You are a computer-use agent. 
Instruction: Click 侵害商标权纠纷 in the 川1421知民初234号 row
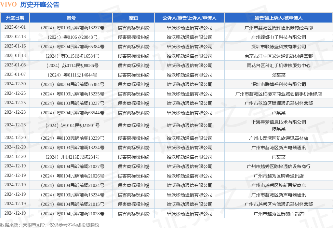click(x=134, y=157)
